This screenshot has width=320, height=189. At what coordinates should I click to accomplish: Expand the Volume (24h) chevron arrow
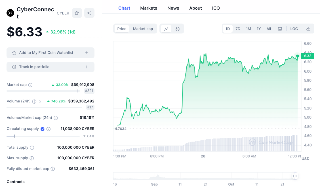click(40, 101)
